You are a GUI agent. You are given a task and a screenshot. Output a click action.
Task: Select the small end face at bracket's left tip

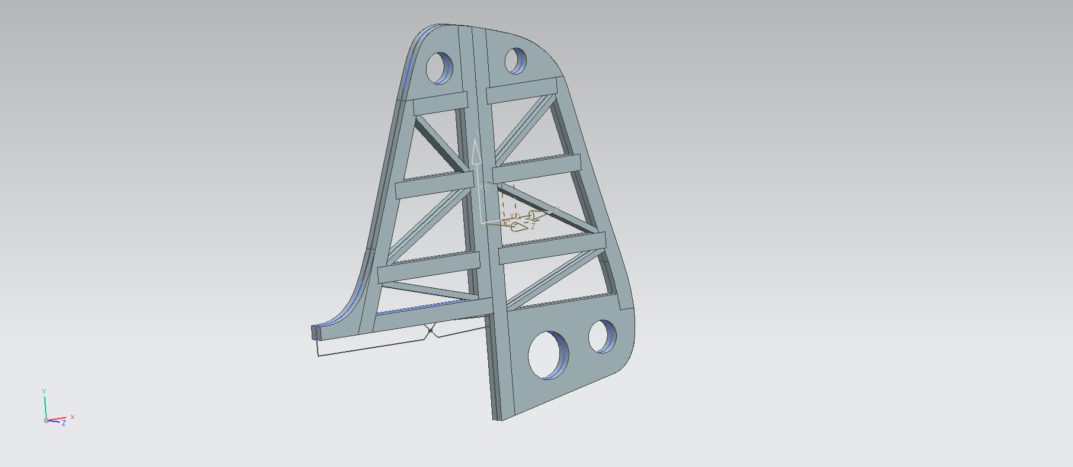click(315, 333)
